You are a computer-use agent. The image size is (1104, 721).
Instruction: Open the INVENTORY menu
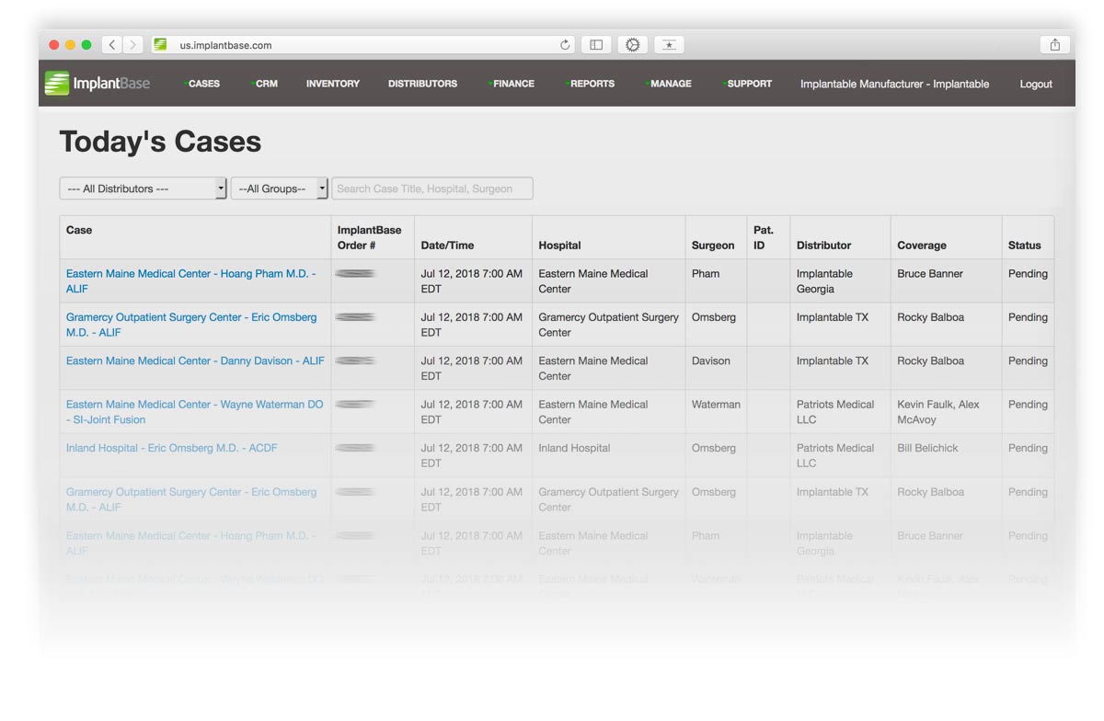pos(333,84)
